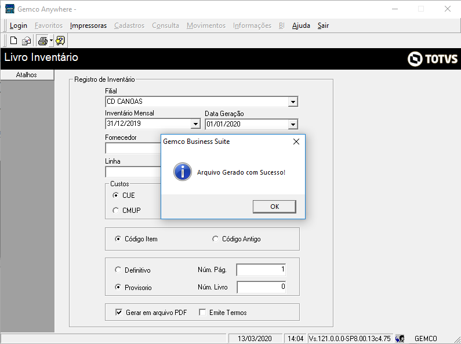Click the status bar date 13/03/2020

[255, 339]
